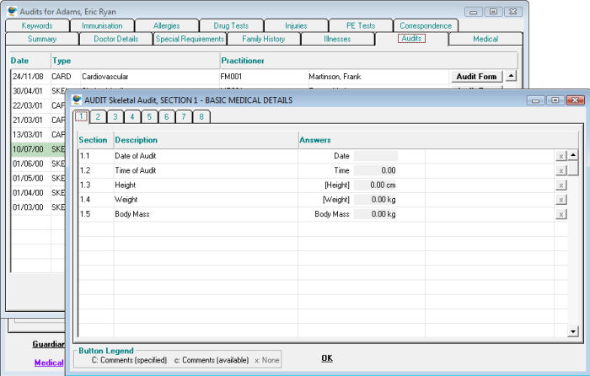Click the Section column header
Viewport: 590px width, 376px height.
click(x=95, y=140)
